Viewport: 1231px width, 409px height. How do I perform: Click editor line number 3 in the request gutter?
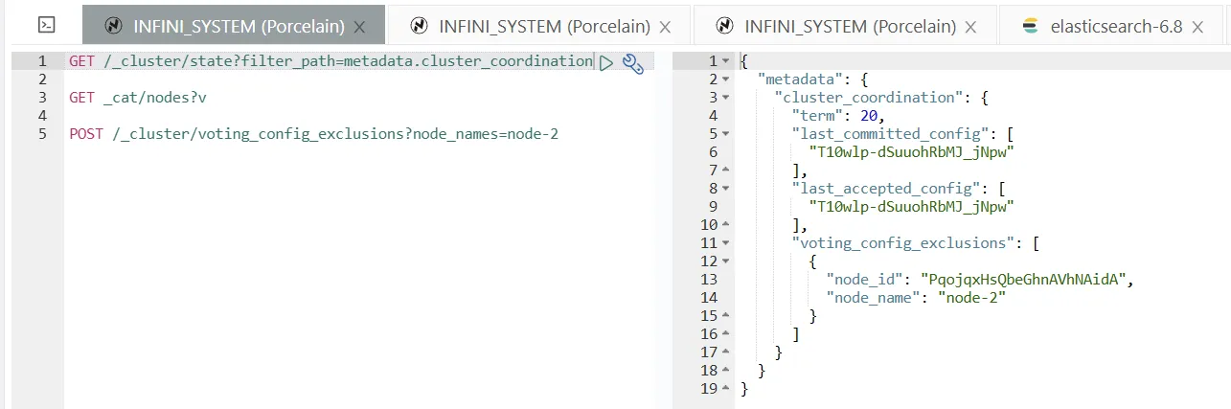pos(42,98)
